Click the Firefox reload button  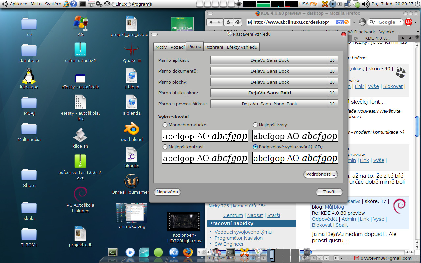228,22
